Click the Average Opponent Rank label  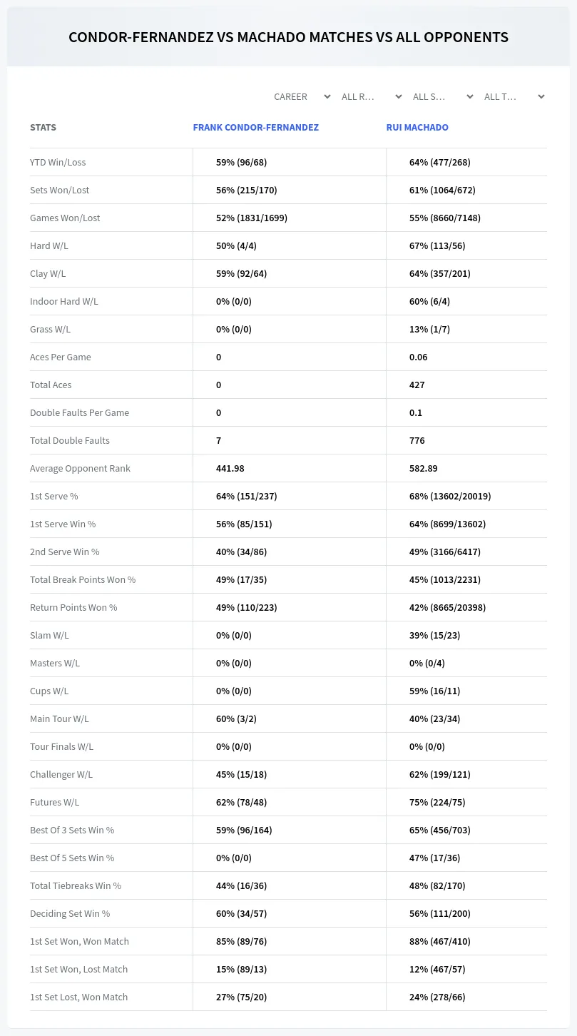coord(80,468)
